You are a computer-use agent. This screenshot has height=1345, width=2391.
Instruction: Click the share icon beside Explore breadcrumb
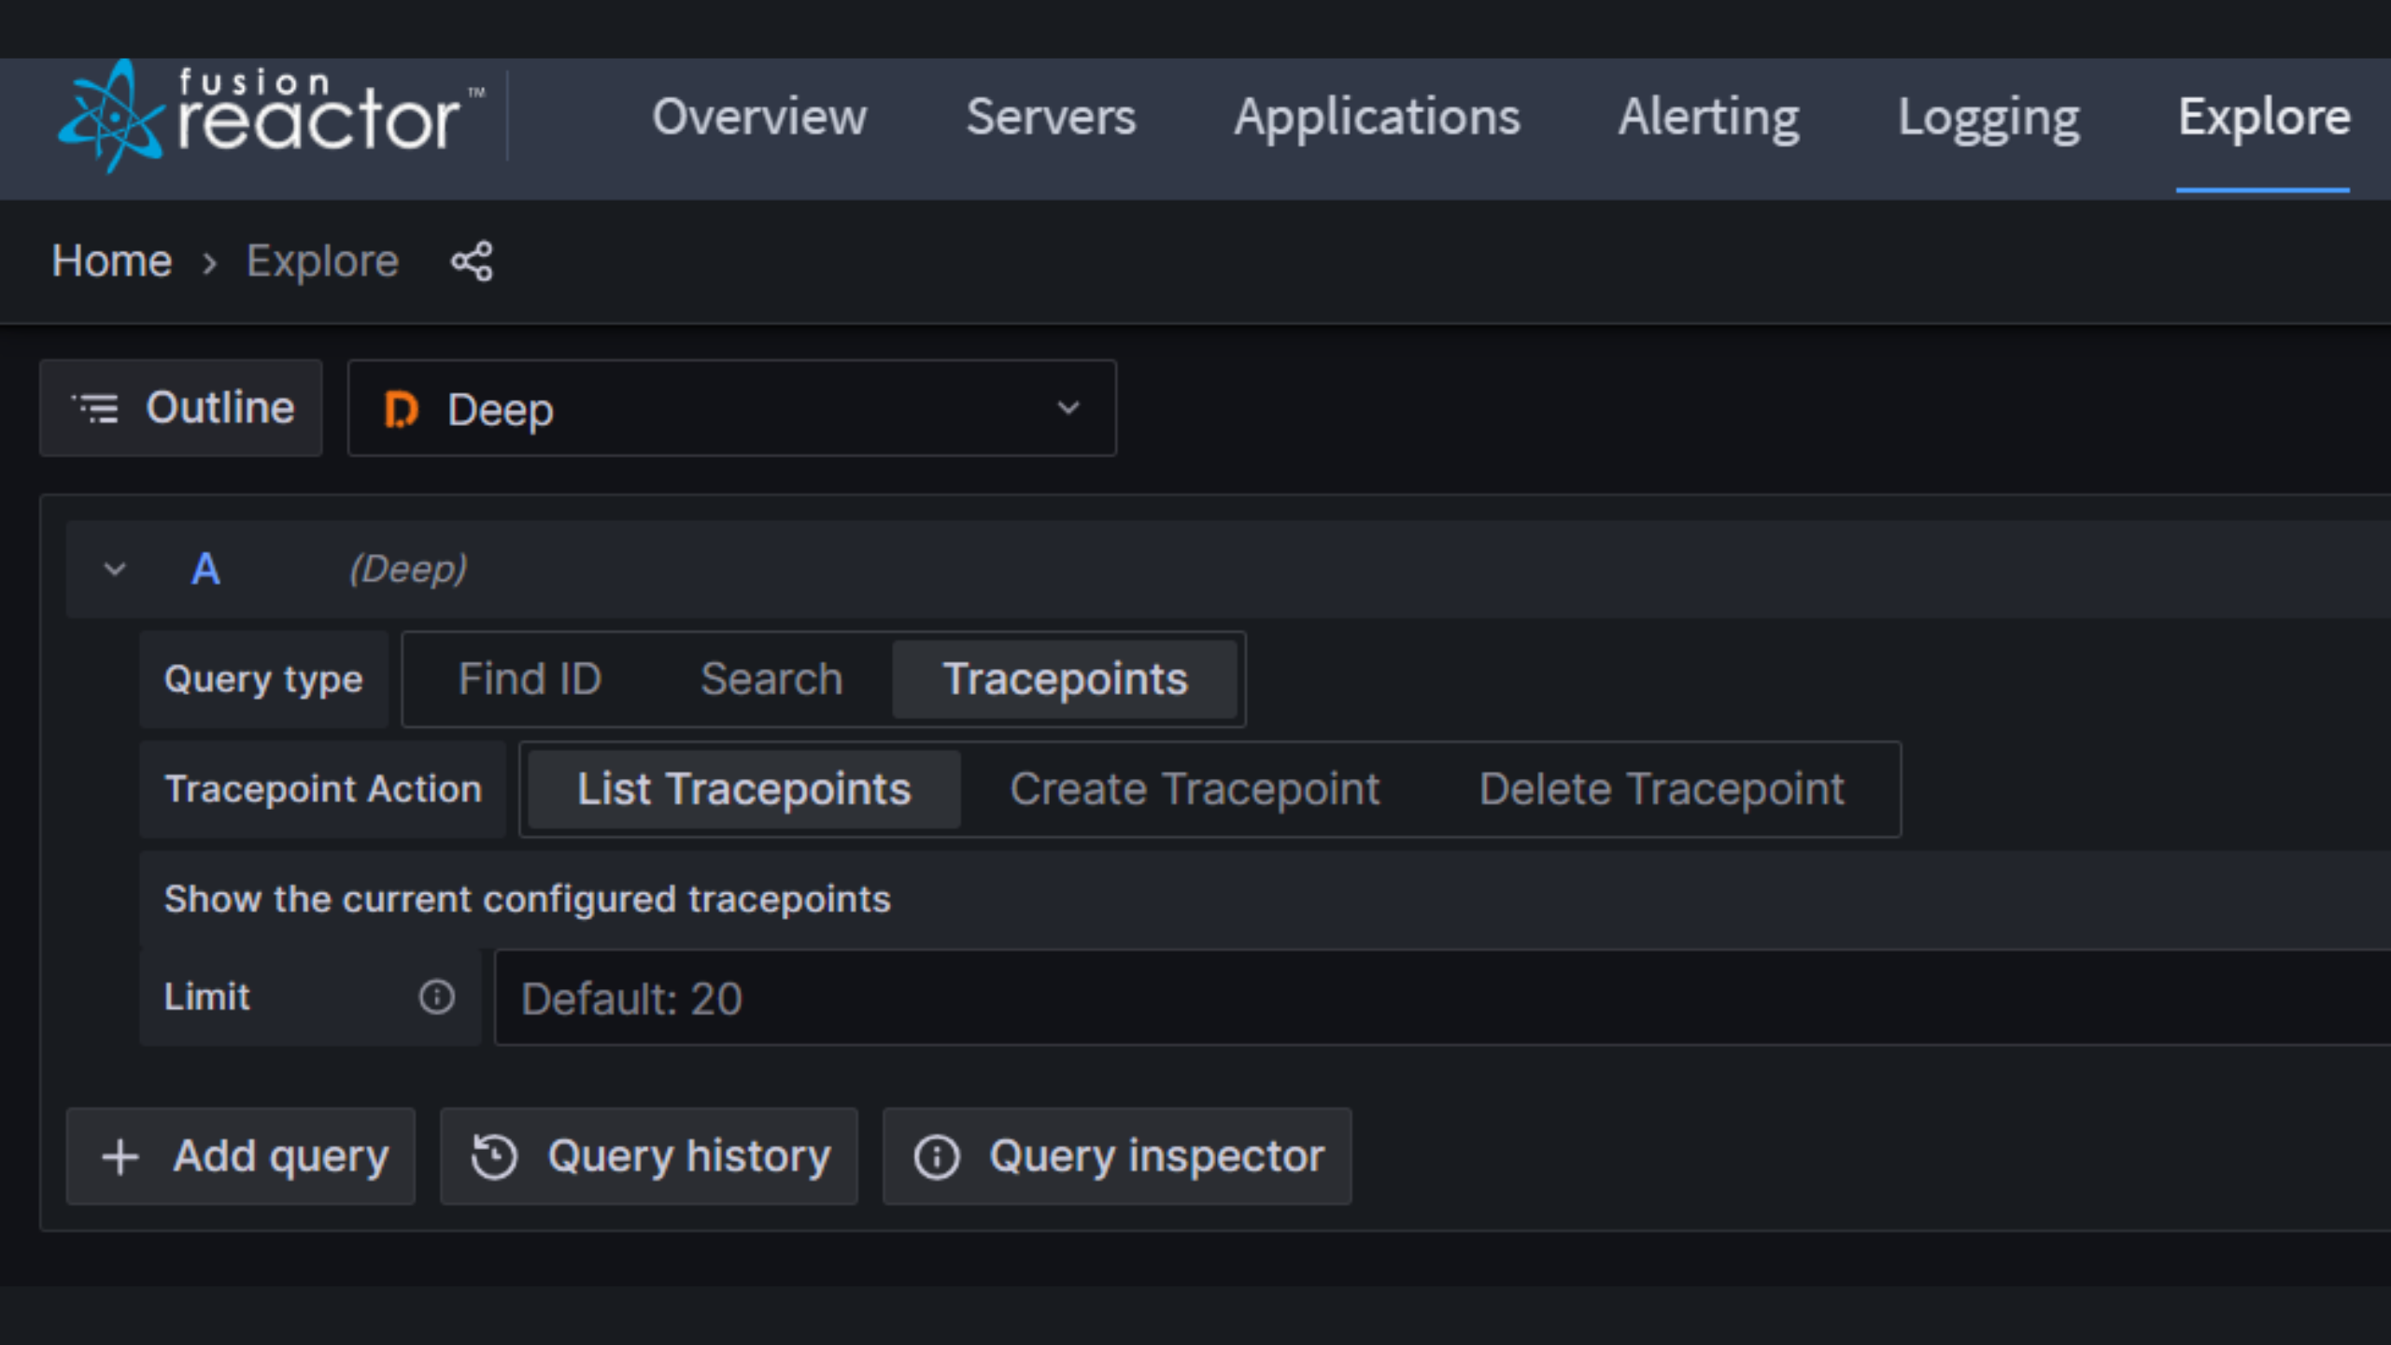[472, 261]
